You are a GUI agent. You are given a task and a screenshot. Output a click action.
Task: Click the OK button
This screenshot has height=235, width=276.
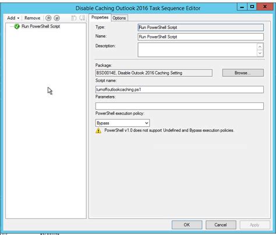pos(187,225)
